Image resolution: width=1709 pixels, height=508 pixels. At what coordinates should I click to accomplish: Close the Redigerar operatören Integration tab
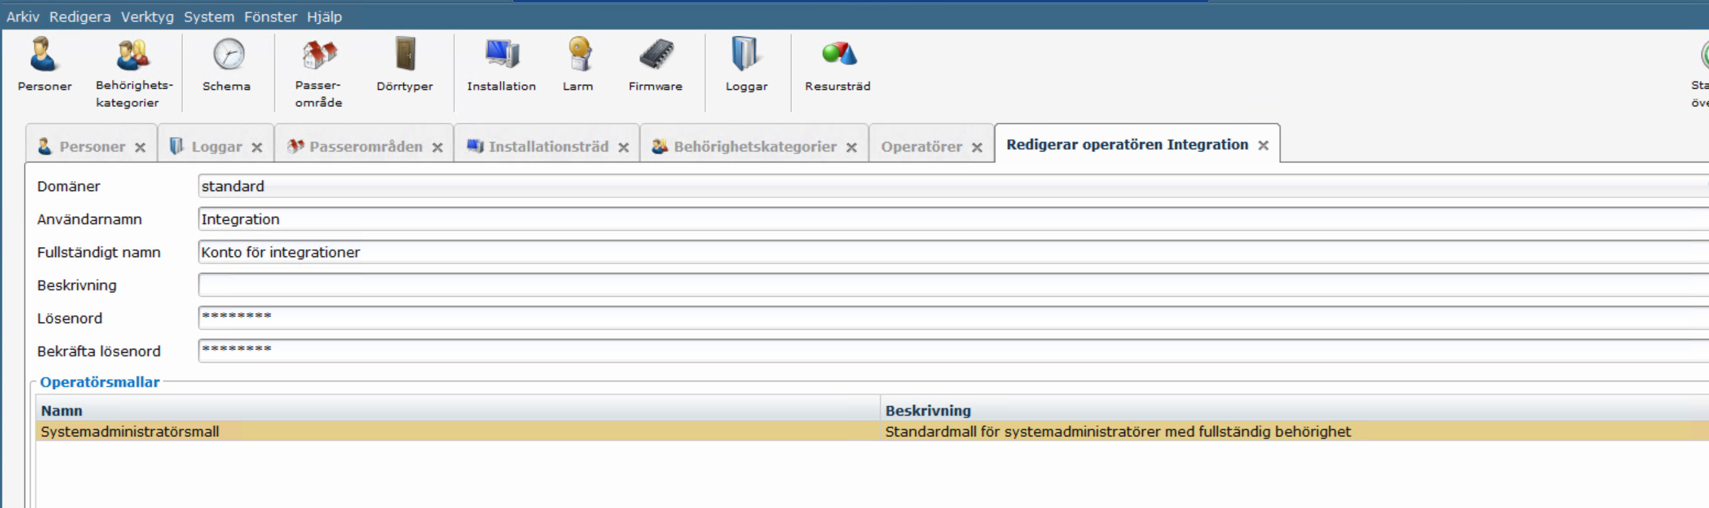[1263, 145]
